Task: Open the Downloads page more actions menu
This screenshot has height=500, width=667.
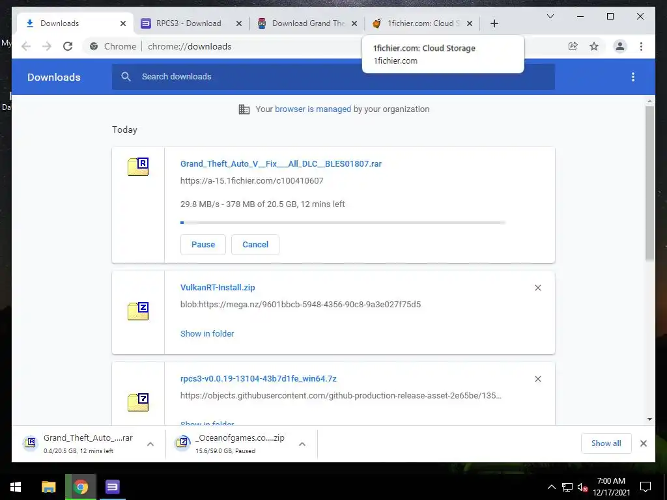Action: (633, 77)
